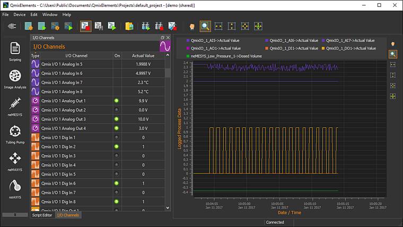Select the zoom magnifier beside the graph
Viewport: 403px width, 227px height.
tap(393, 54)
